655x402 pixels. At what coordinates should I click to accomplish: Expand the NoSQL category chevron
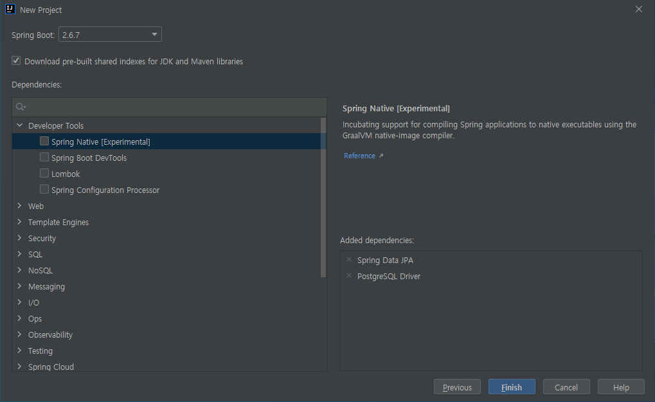(20, 270)
